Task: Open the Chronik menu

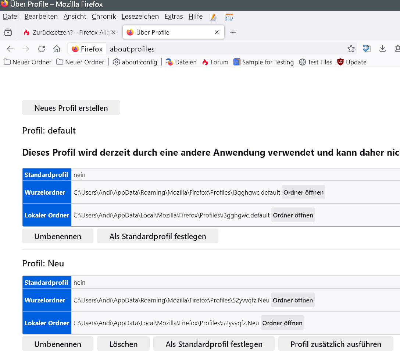Action: click(104, 17)
